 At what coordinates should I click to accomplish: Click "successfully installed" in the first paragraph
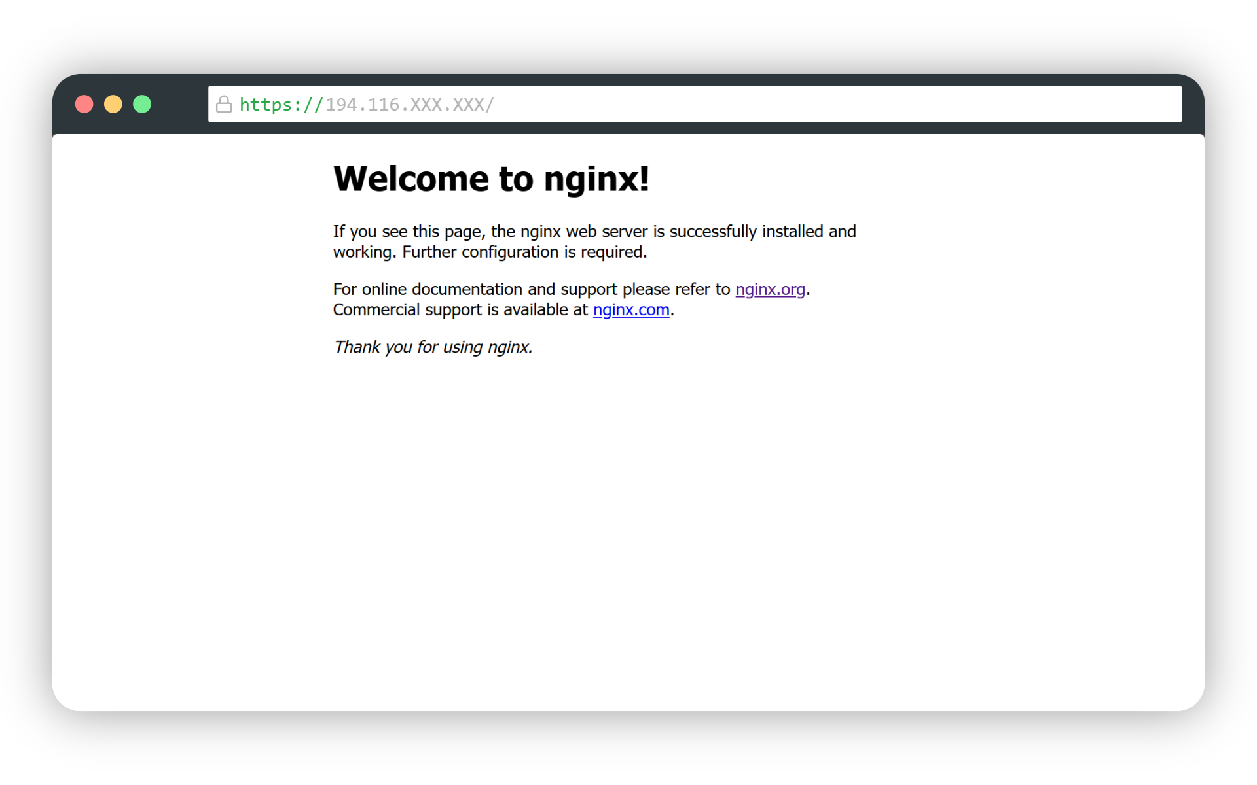745,232
